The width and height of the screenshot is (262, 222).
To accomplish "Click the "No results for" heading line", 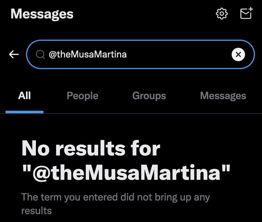I will pyautogui.click(x=91, y=149).
